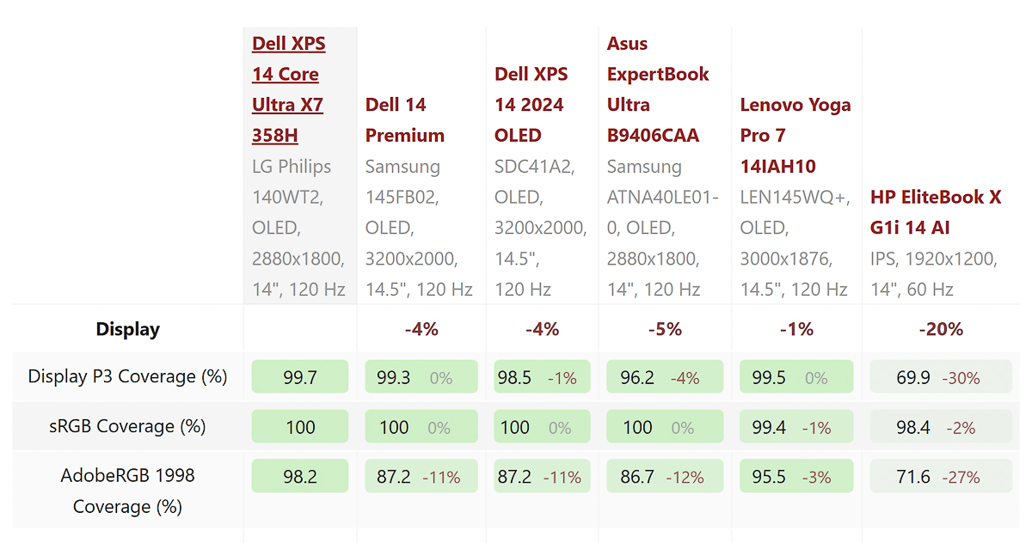The width and height of the screenshot is (1032, 543).
Task: Click the 71.6 AdobeRGB cell showing -27%
Action: click(x=941, y=476)
